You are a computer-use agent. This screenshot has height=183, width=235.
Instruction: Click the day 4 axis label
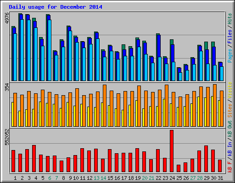36,178
